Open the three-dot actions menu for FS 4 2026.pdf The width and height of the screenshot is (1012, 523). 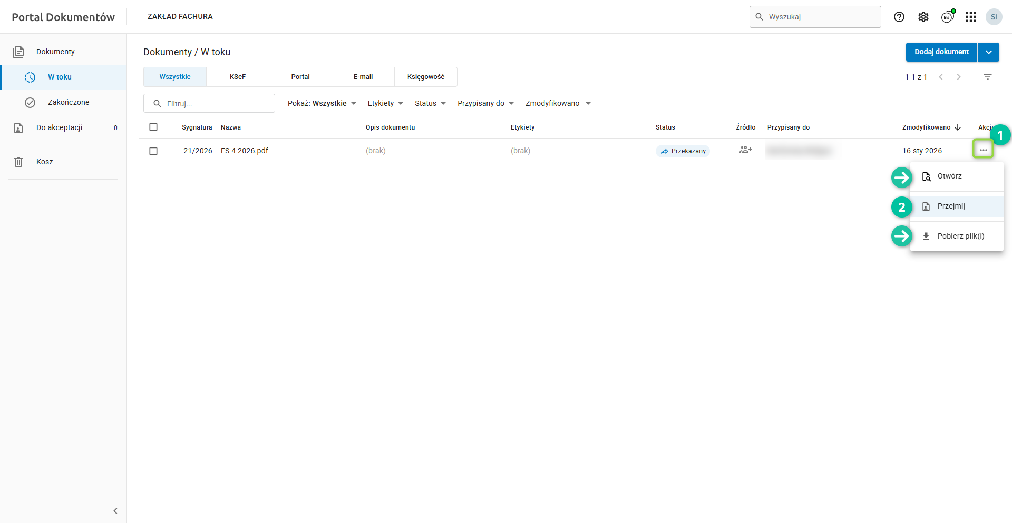983,150
